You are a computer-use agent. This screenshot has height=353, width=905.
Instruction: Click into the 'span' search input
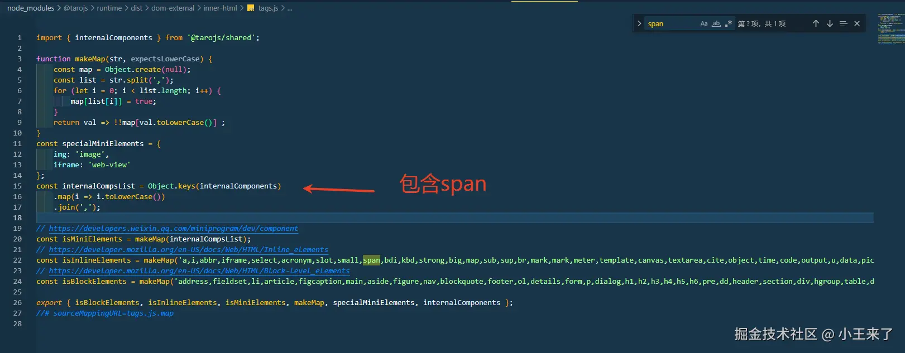point(670,23)
